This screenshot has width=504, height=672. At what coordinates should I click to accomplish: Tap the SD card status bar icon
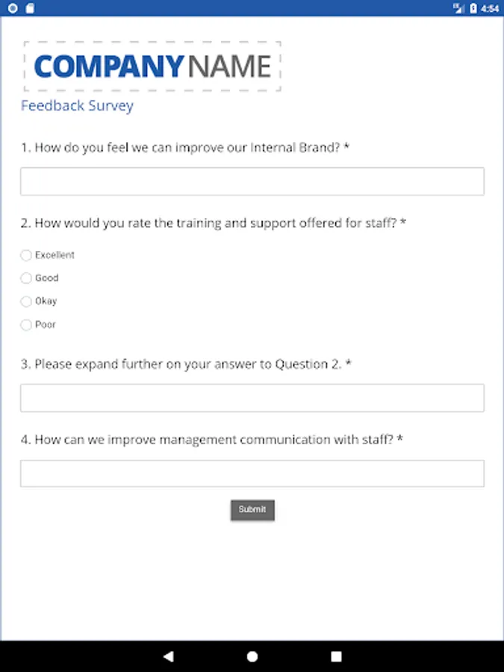click(x=30, y=8)
